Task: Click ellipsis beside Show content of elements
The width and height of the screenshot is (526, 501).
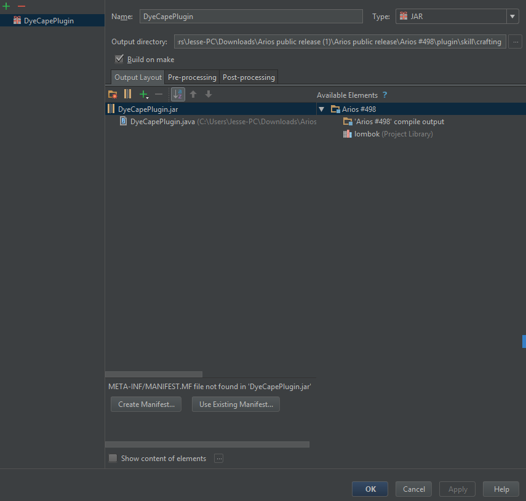Action: click(x=219, y=458)
